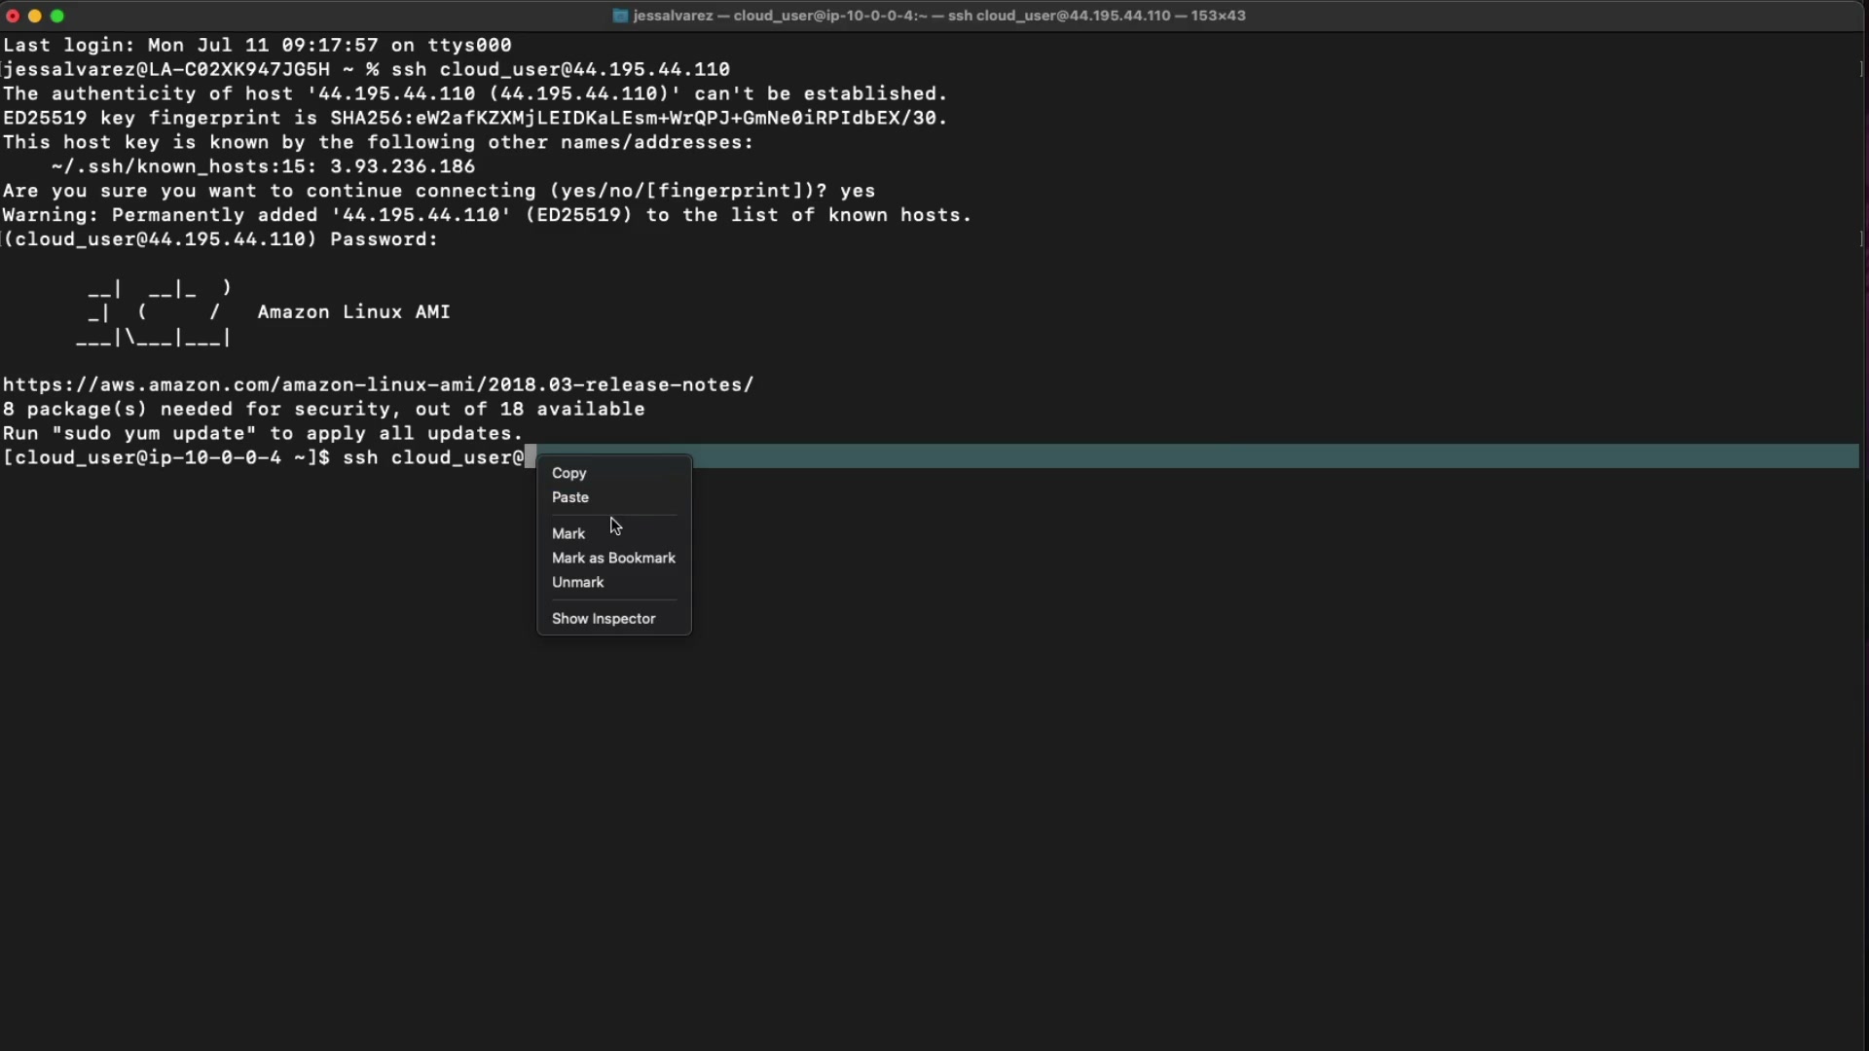Image resolution: width=1869 pixels, height=1051 pixels.
Task: Pick Mark as Bookmark option
Action: [613, 558]
